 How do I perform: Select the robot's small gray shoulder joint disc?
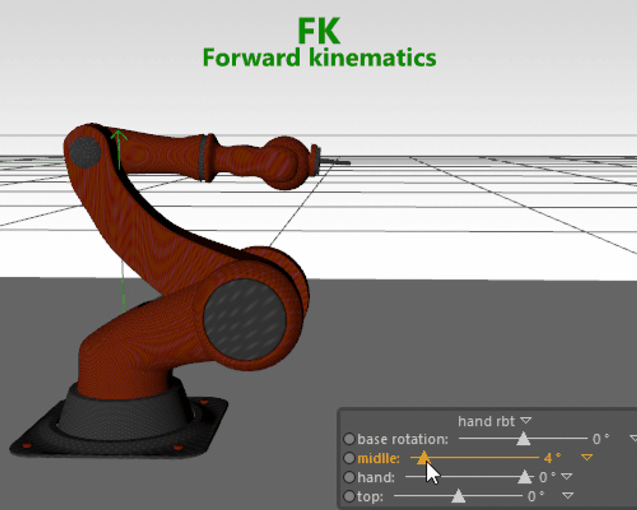coord(85,152)
